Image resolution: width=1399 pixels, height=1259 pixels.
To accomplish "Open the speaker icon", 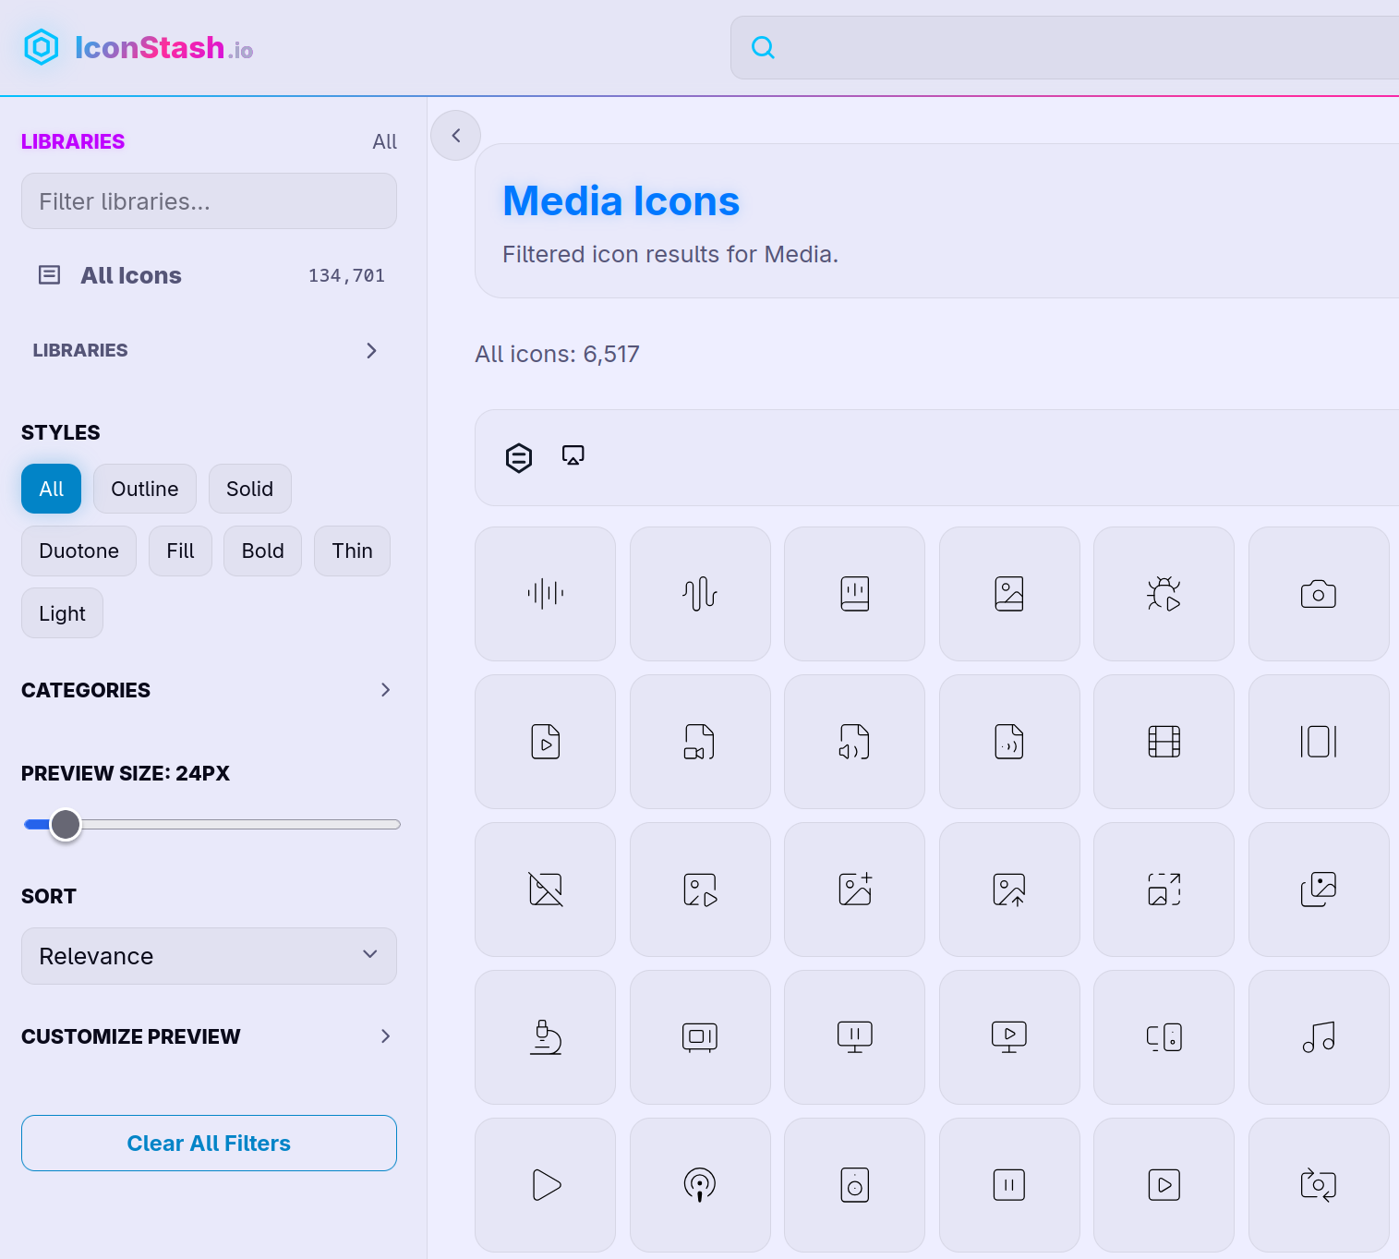I will 855,1185.
